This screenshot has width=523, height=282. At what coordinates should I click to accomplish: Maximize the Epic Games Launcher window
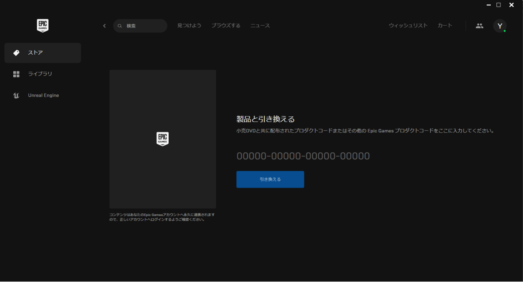[499, 5]
